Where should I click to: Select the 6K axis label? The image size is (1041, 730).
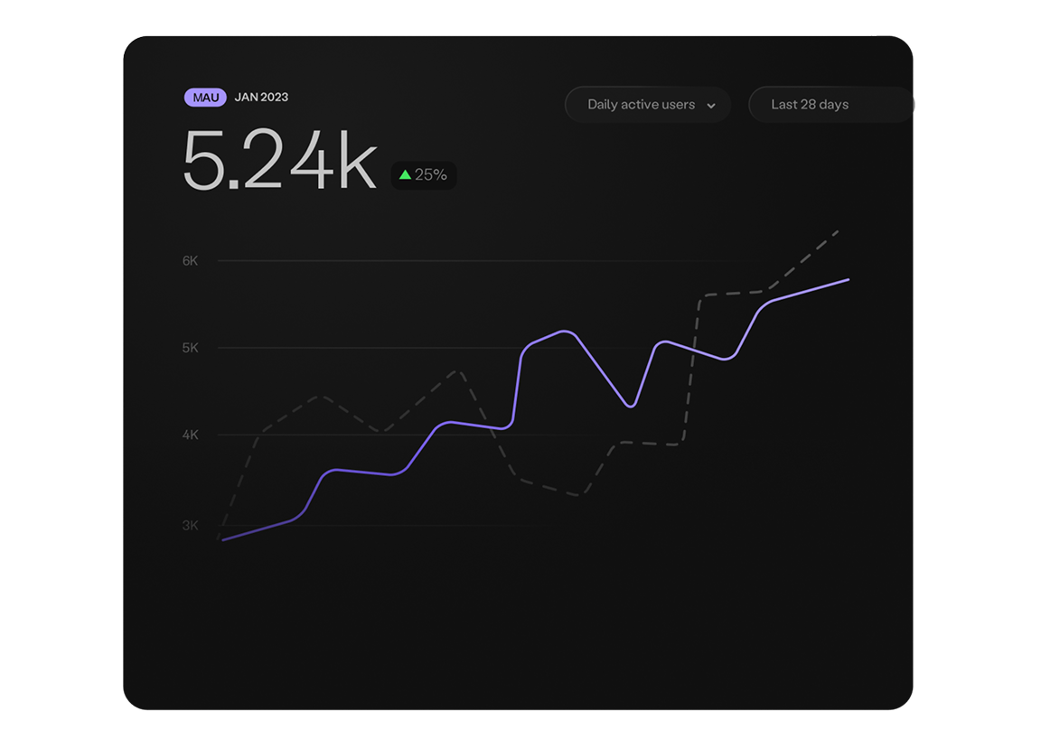pyautogui.click(x=190, y=261)
